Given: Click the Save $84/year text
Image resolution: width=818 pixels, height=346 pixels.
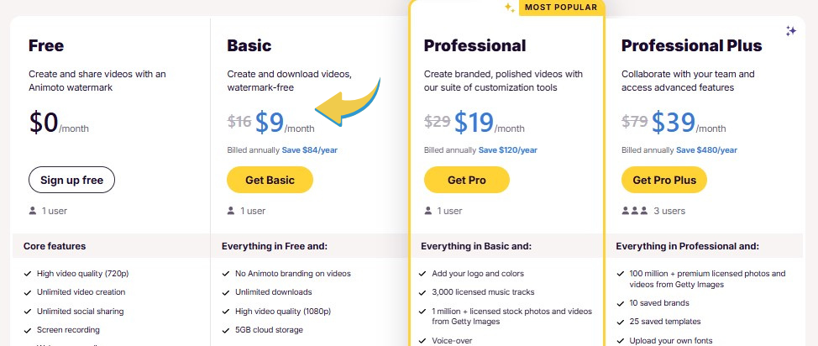Looking at the screenshot, I should click(x=310, y=150).
